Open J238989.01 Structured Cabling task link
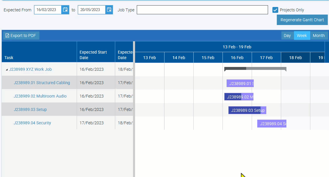329x177 pixels. tap(42, 83)
